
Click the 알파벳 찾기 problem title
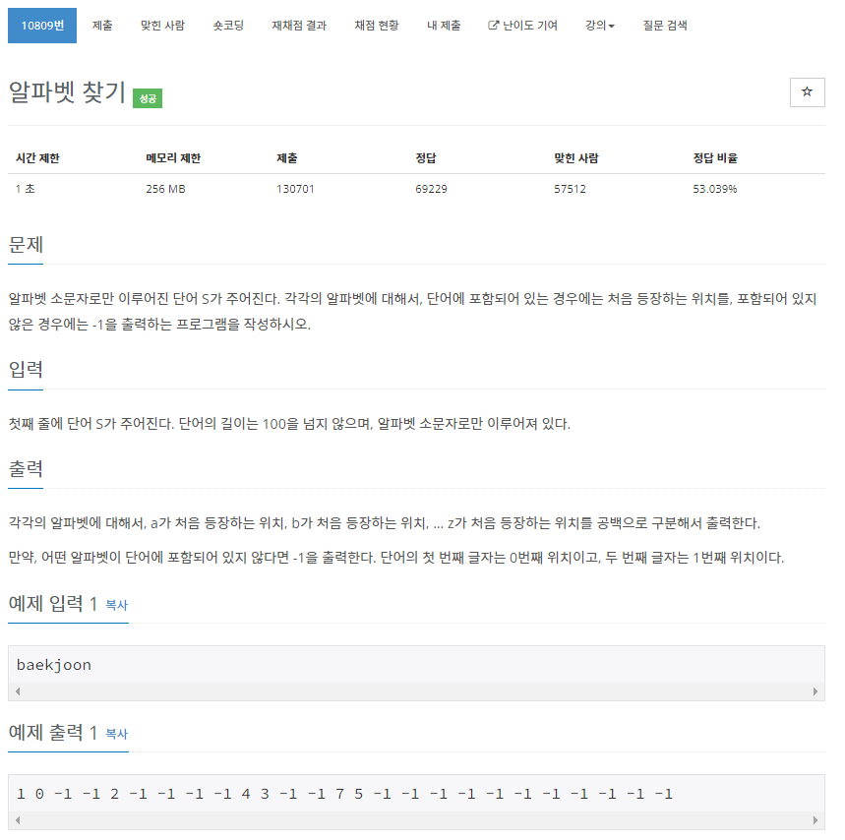tap(67, 91)
